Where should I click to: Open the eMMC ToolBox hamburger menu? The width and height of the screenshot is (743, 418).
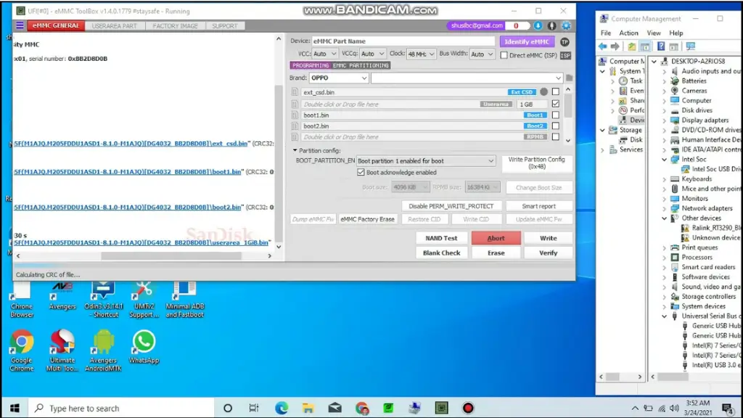point(20,25)
